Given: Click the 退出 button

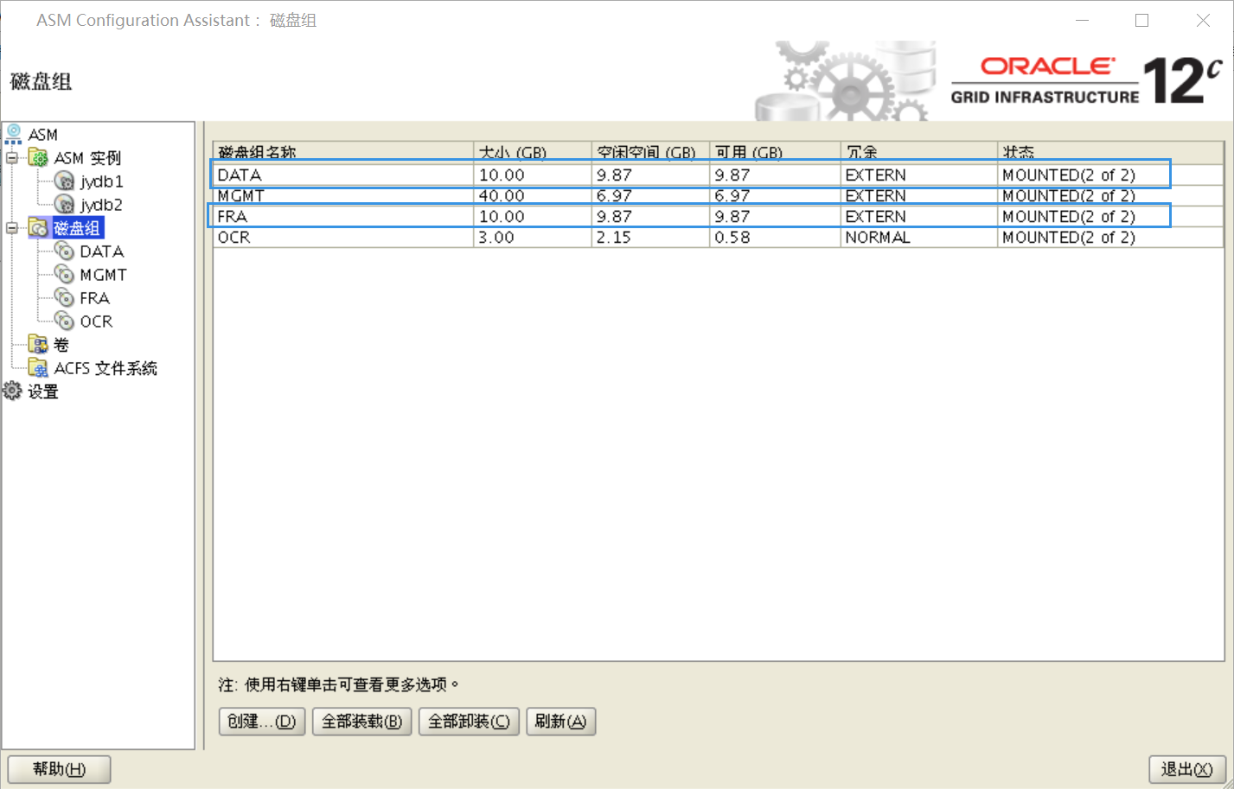Looking at the screenshot, I should pyautogui.click(x=1186, y=769).
